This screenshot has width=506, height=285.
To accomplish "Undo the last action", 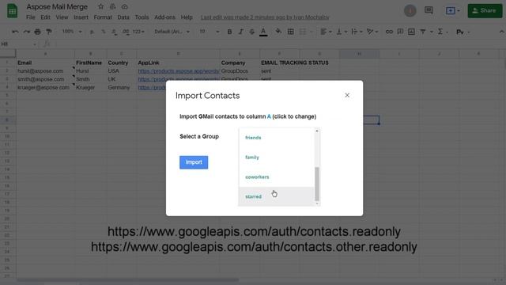I will [x=15, y=32].
